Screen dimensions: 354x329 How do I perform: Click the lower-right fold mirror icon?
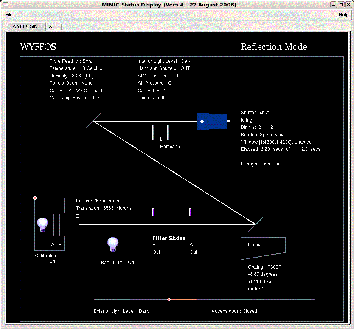[x=256, y=224]
